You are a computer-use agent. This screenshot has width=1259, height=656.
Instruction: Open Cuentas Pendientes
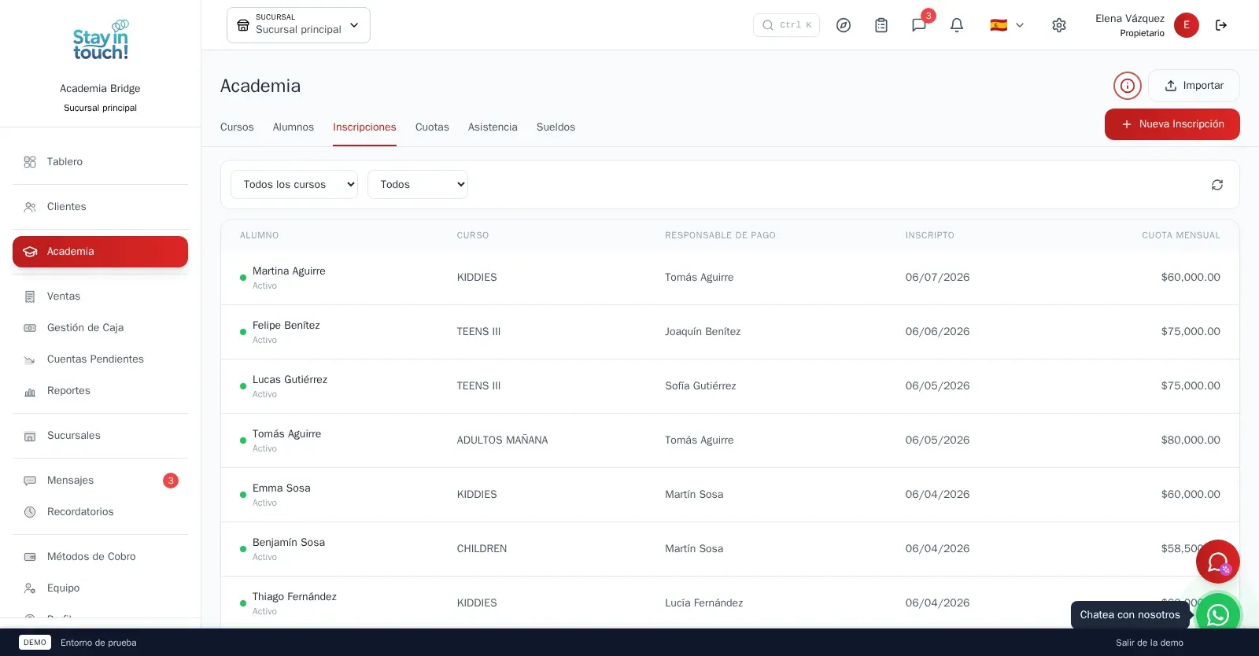[101, 359]
